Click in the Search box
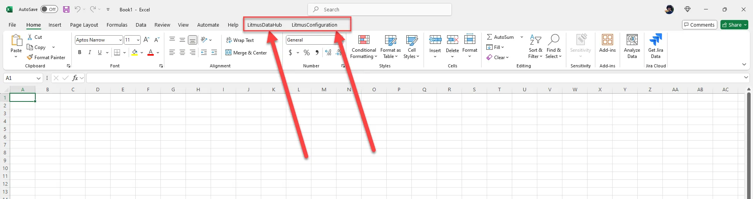The image size is (753, 199). click(380, 9)
